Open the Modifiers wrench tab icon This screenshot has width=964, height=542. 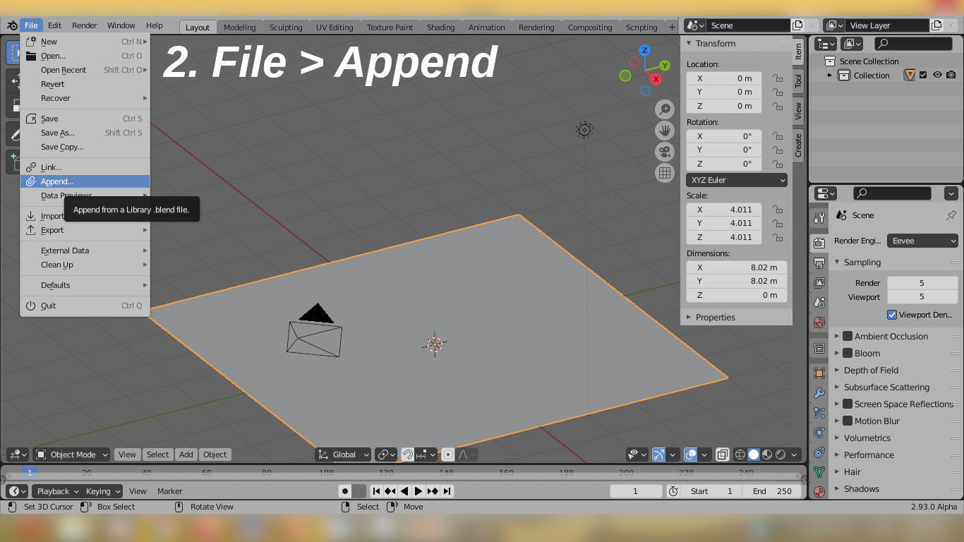click(819, 393)
